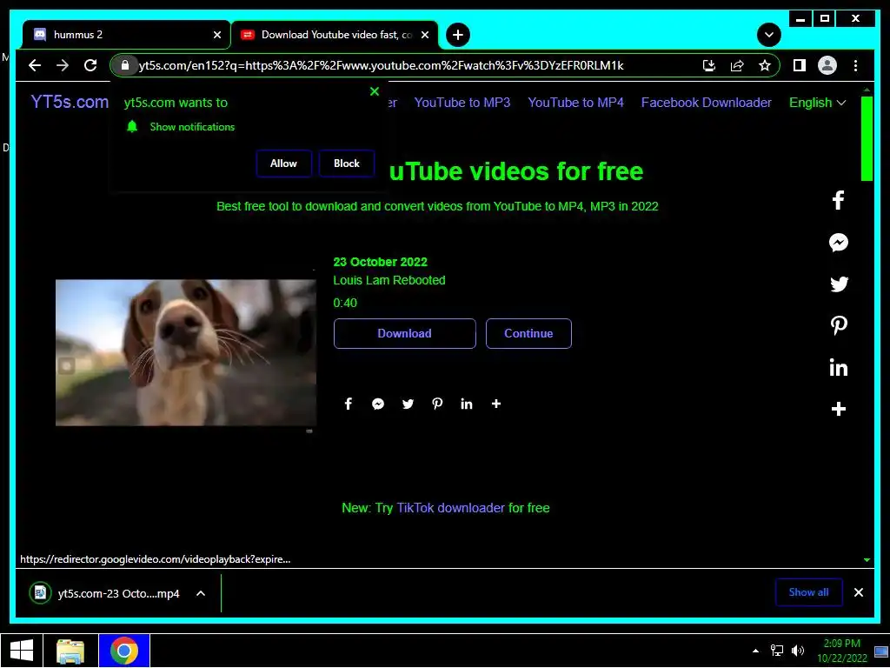
Task: Click the small Pinterest icon below video
Action: pos(437,404)
